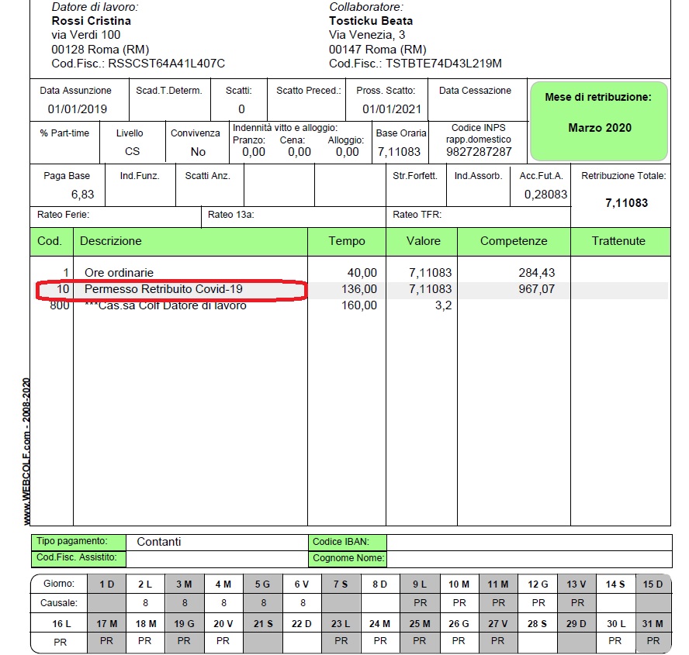
Task: Select the Trattenute column header
Action: click(618, 241)
